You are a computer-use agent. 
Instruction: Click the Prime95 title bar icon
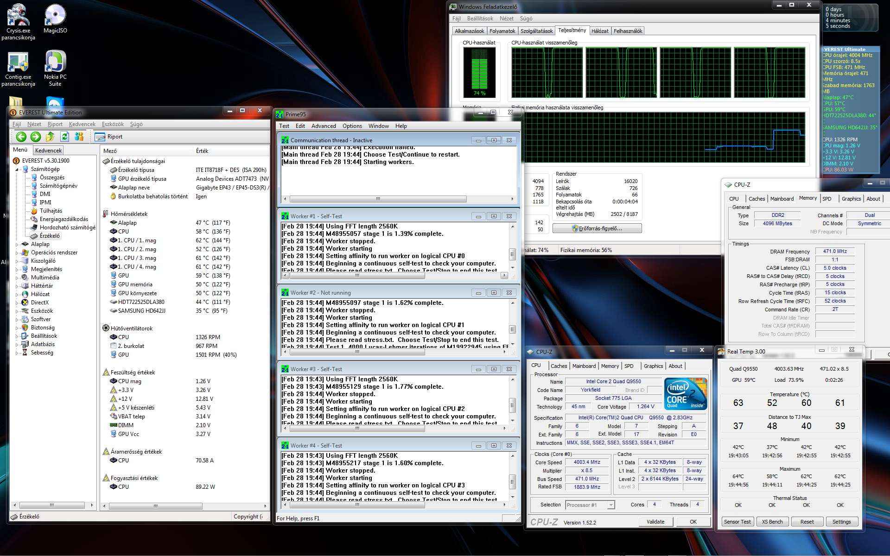(x=280, y=114)
